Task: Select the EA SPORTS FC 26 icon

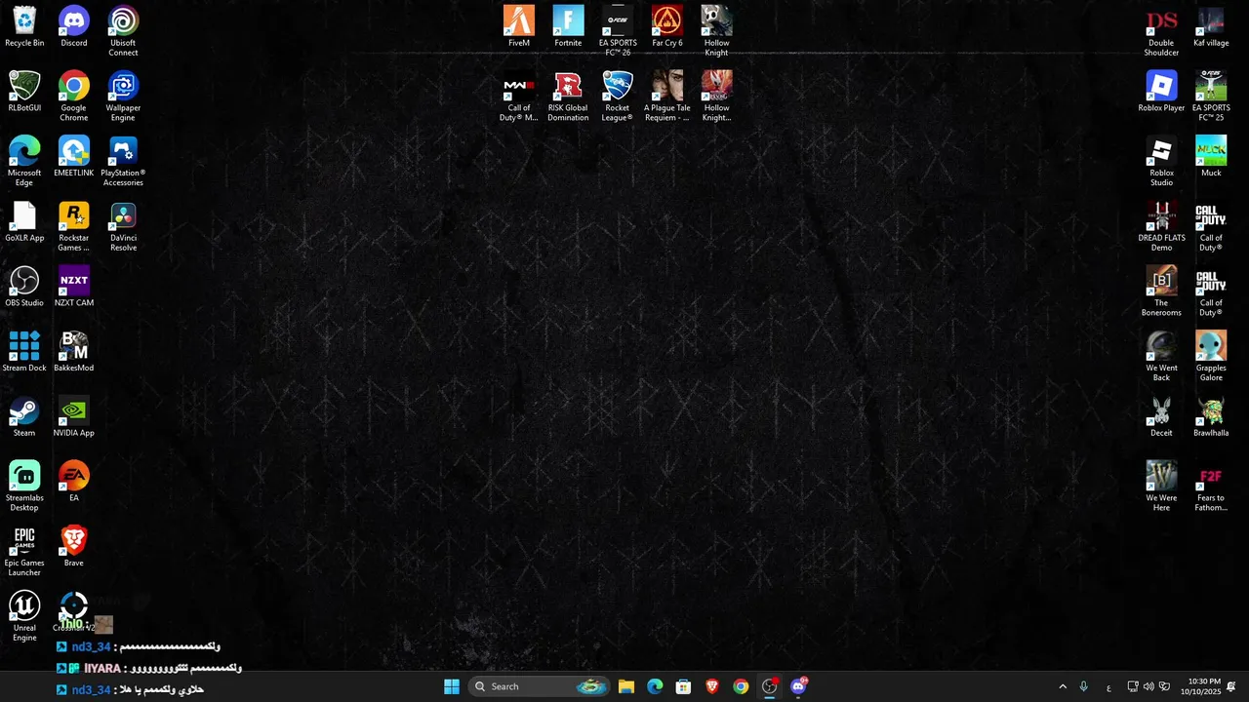Action: coord(618,31)
